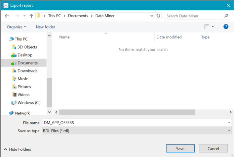
Task: Open the Organize menu
Action: 16,27
